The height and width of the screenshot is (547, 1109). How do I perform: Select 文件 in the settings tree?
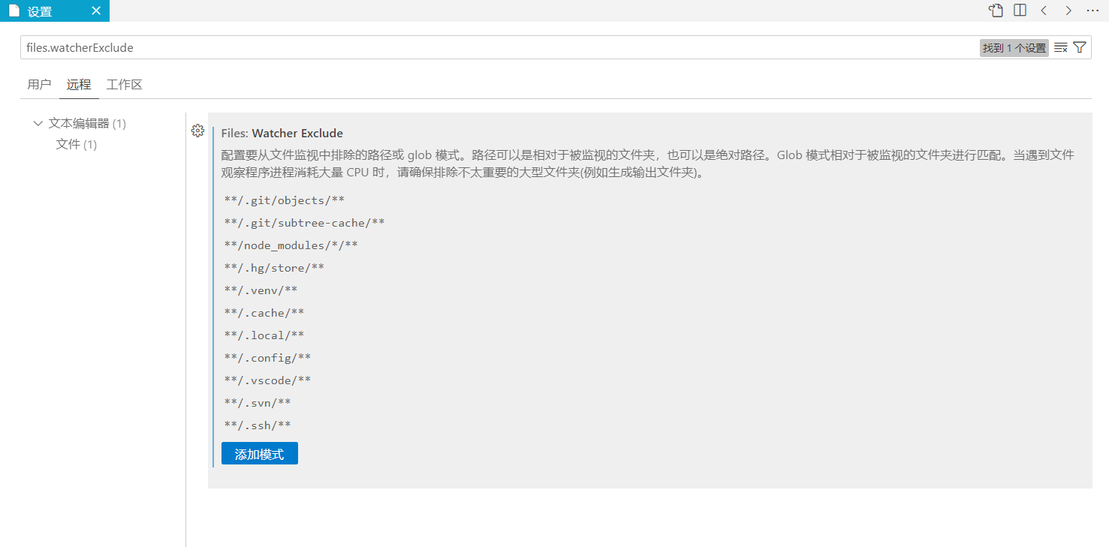68,144
